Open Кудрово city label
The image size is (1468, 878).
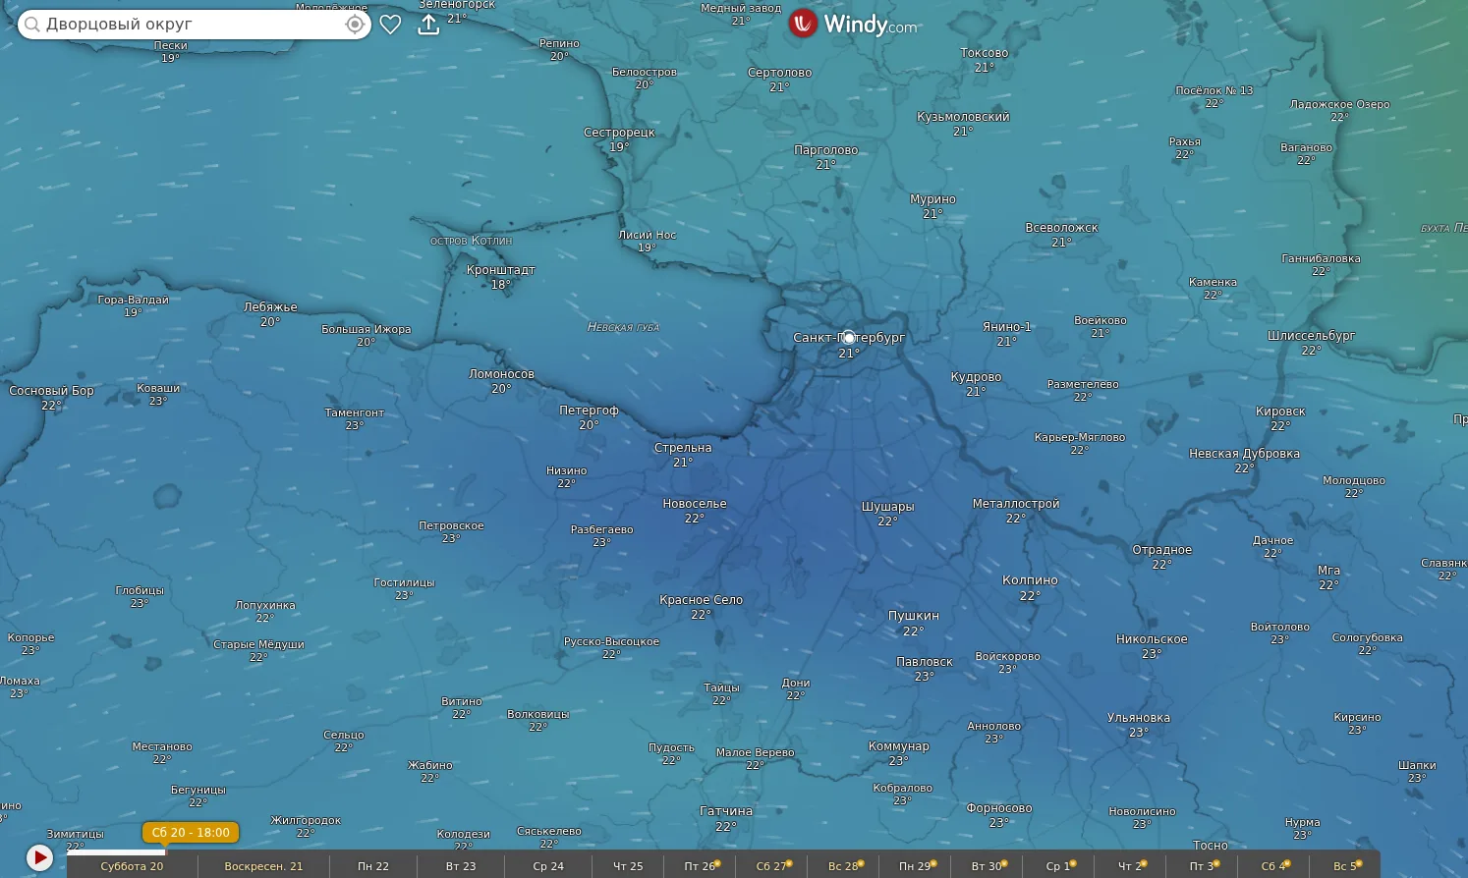coord(976,377)
